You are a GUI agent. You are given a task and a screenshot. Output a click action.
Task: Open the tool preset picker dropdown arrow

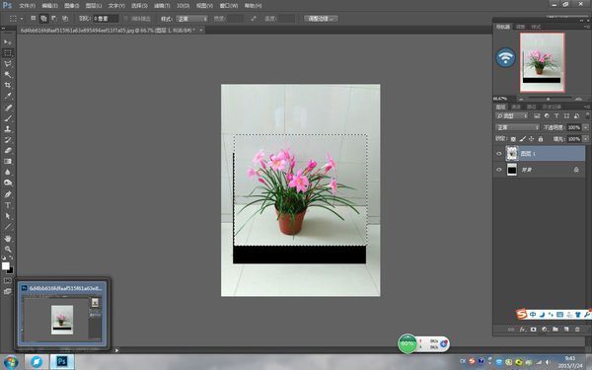22,19
